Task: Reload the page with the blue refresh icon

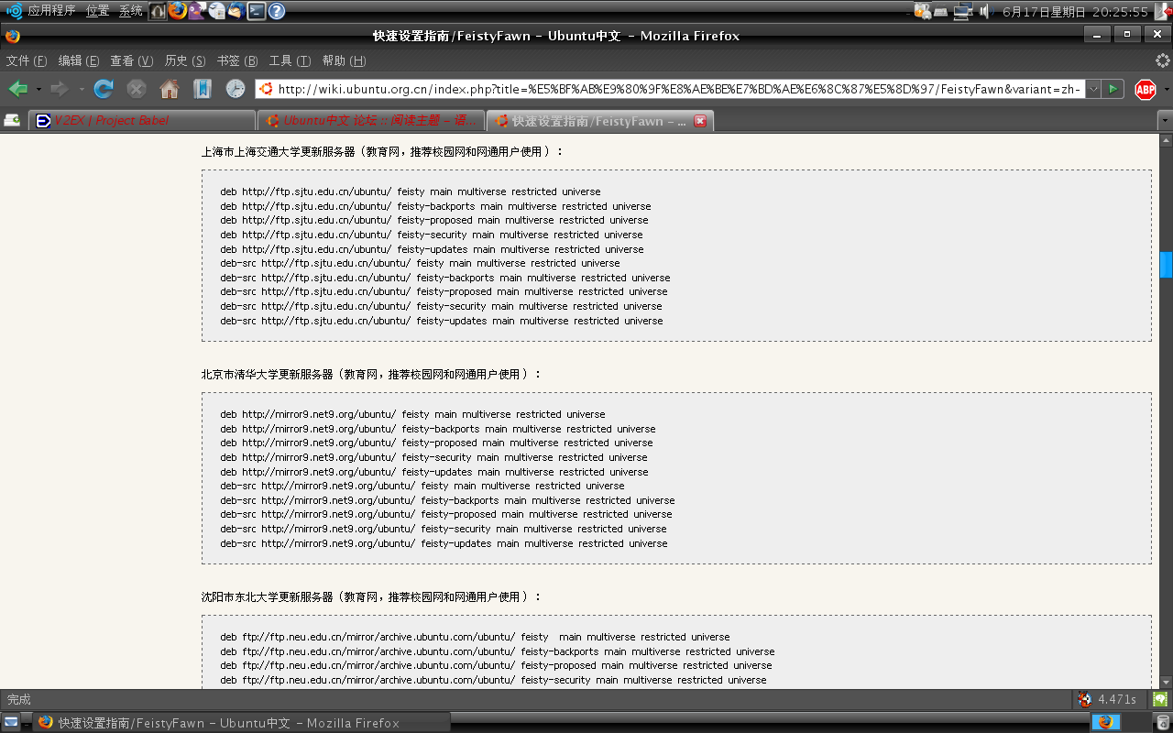Action: tap(104, 89)
